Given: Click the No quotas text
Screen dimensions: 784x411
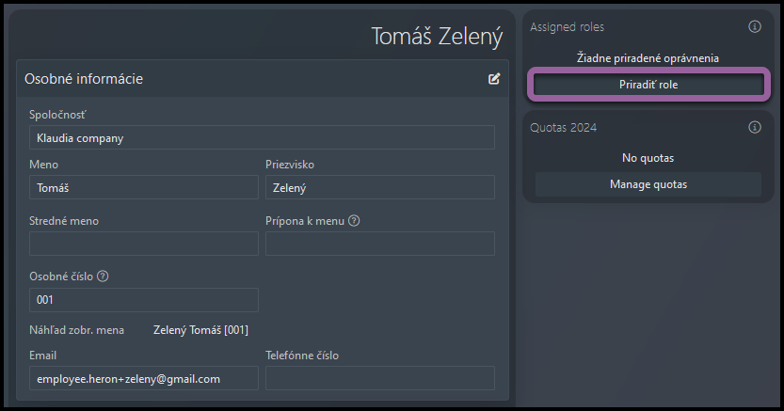Looking at the screenshot, I should (x=648, y=158).
